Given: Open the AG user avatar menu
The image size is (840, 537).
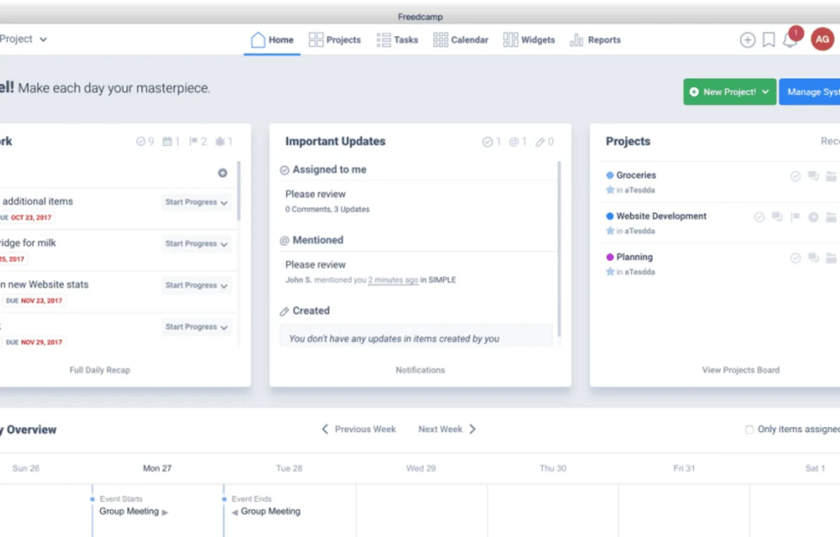Looking at the screenshot, I should (822, 39).
